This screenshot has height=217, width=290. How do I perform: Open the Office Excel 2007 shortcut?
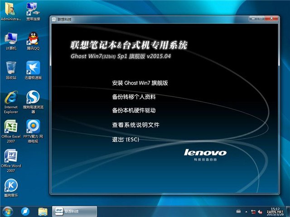tap(11, 132)
